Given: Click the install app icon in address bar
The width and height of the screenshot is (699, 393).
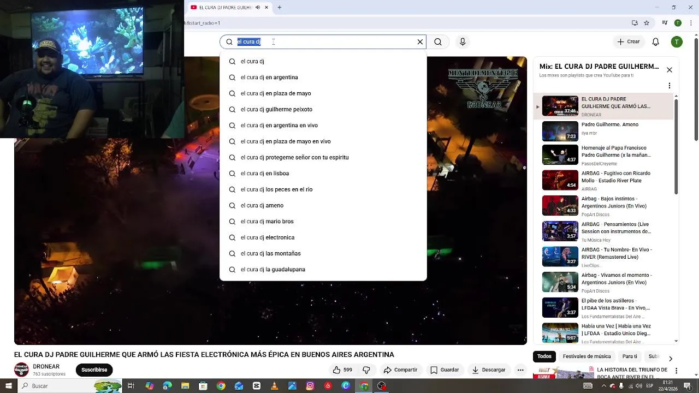Looking at the screenshot, I should click(635, 23).
